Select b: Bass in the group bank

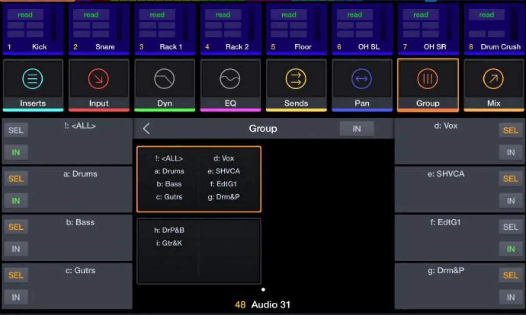(x=169, y=184)
